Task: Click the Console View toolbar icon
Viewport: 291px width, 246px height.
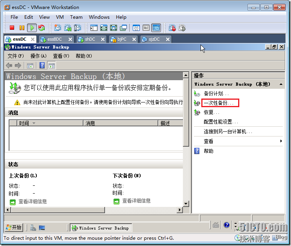Action: point(156,28)
